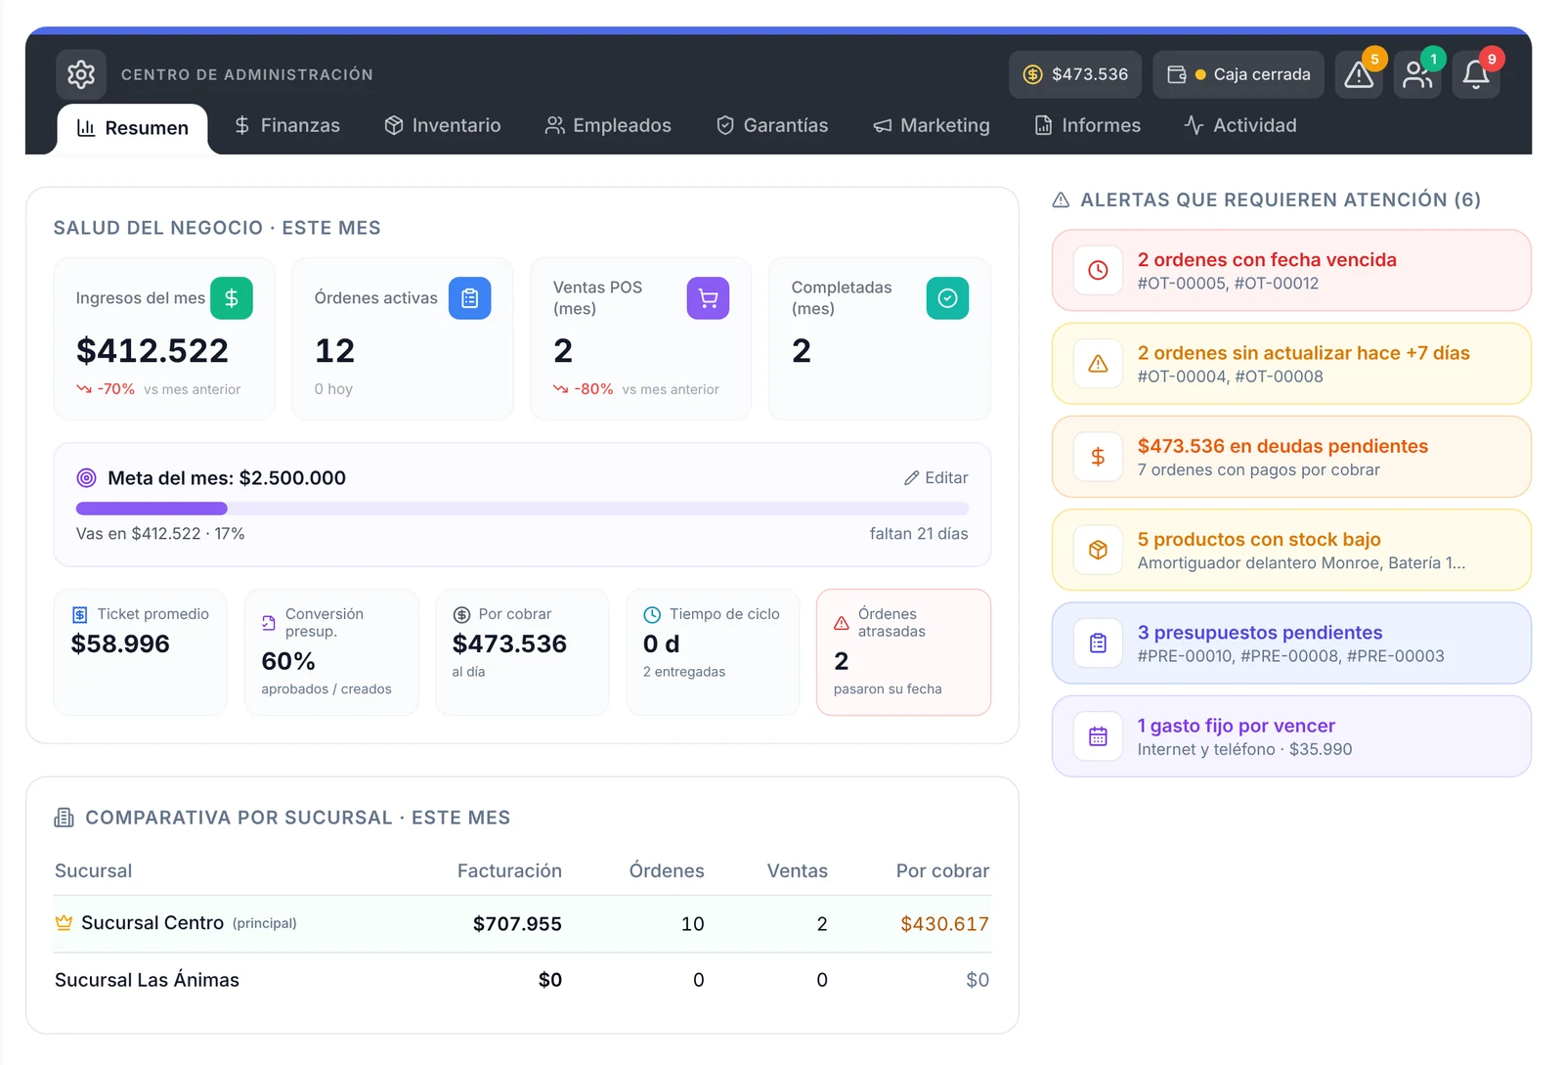Screen dimensions: 1564x1065
Task: Click the target icon beside Meta del mes
Action: 87,478
